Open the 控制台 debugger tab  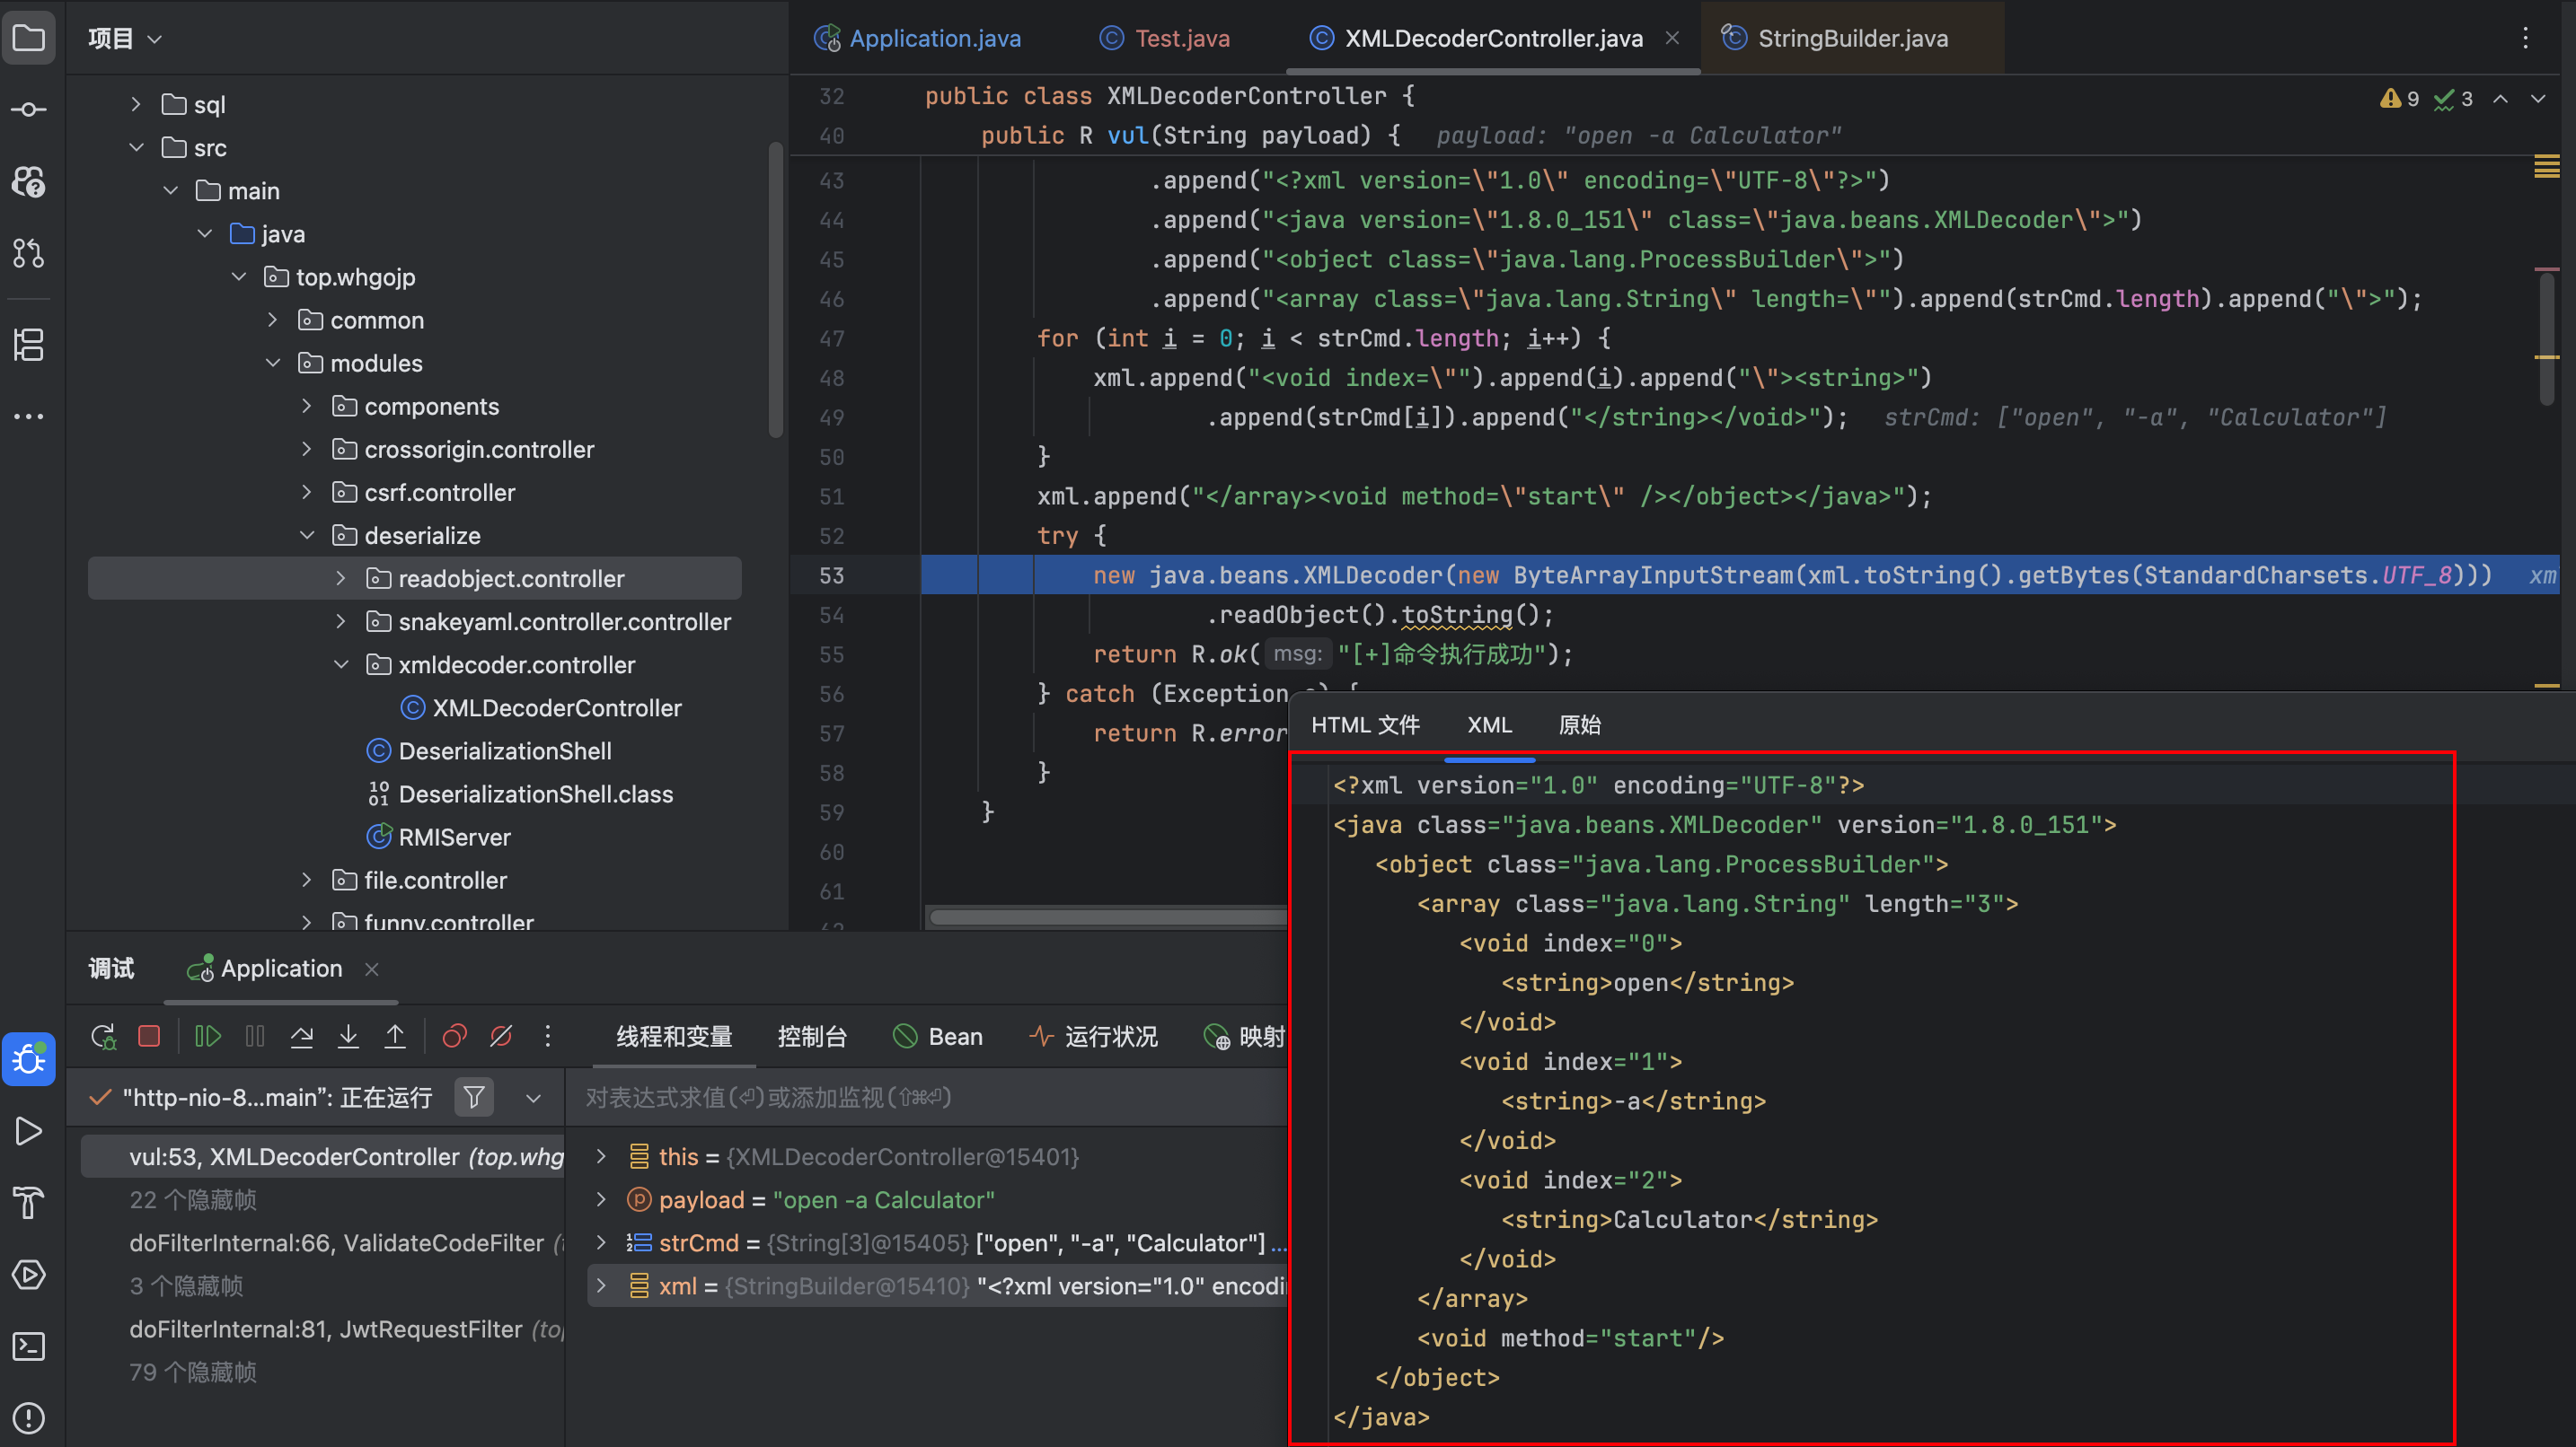pyautogui.click(x=812, y=1036)
